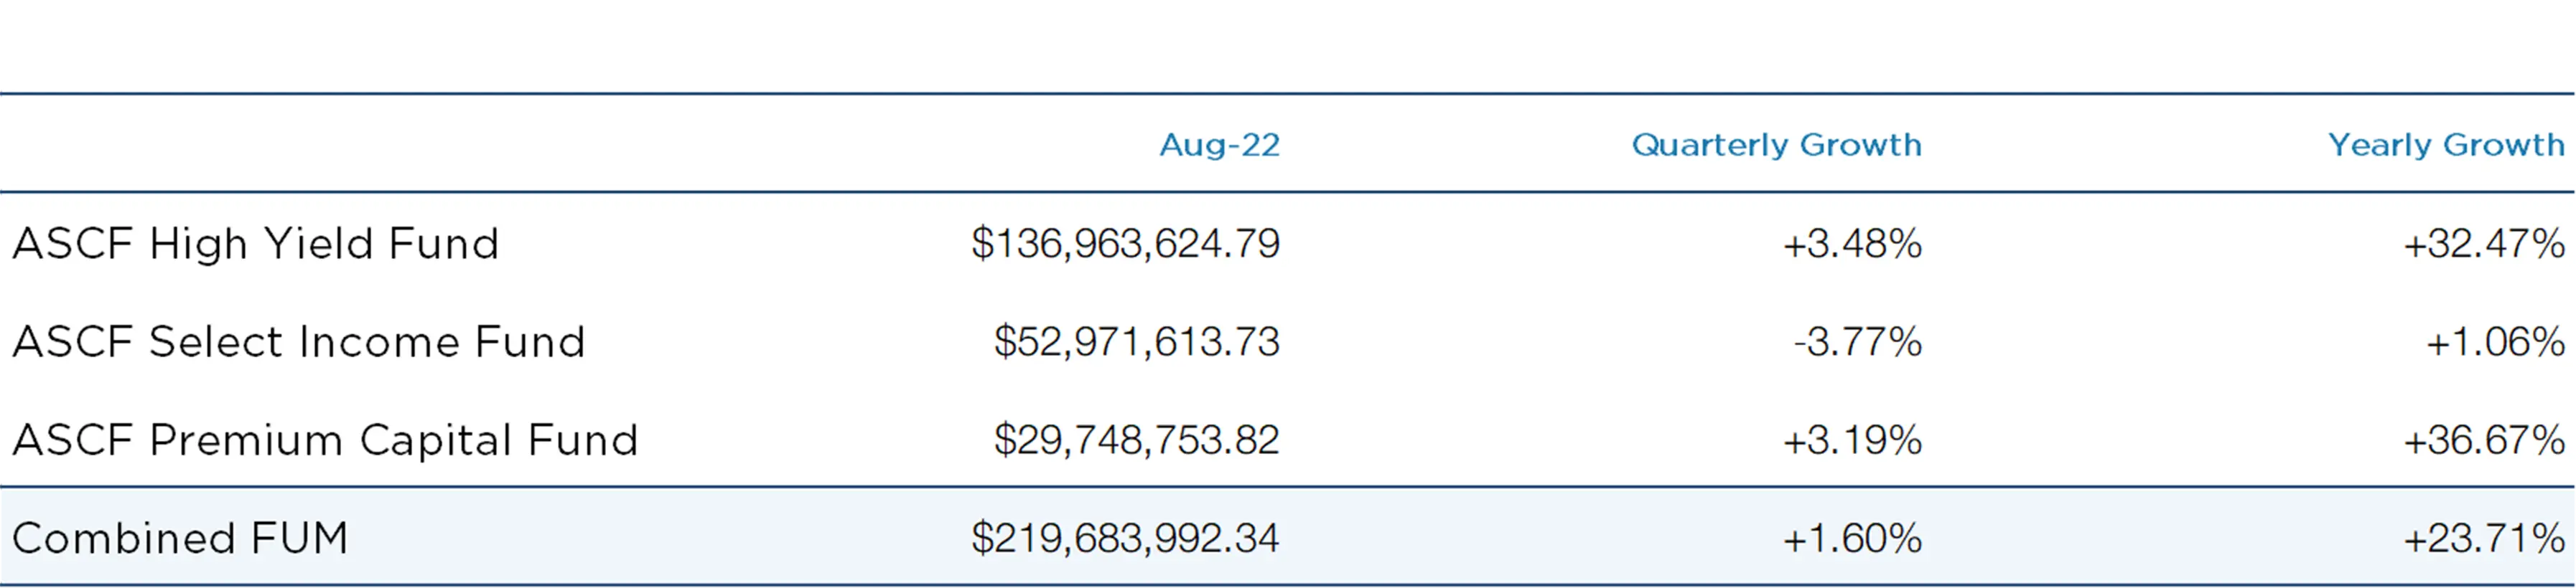Click the +32.47% yearly growth cell
Screen dimensions: 2576x588
pos(2484,244)
